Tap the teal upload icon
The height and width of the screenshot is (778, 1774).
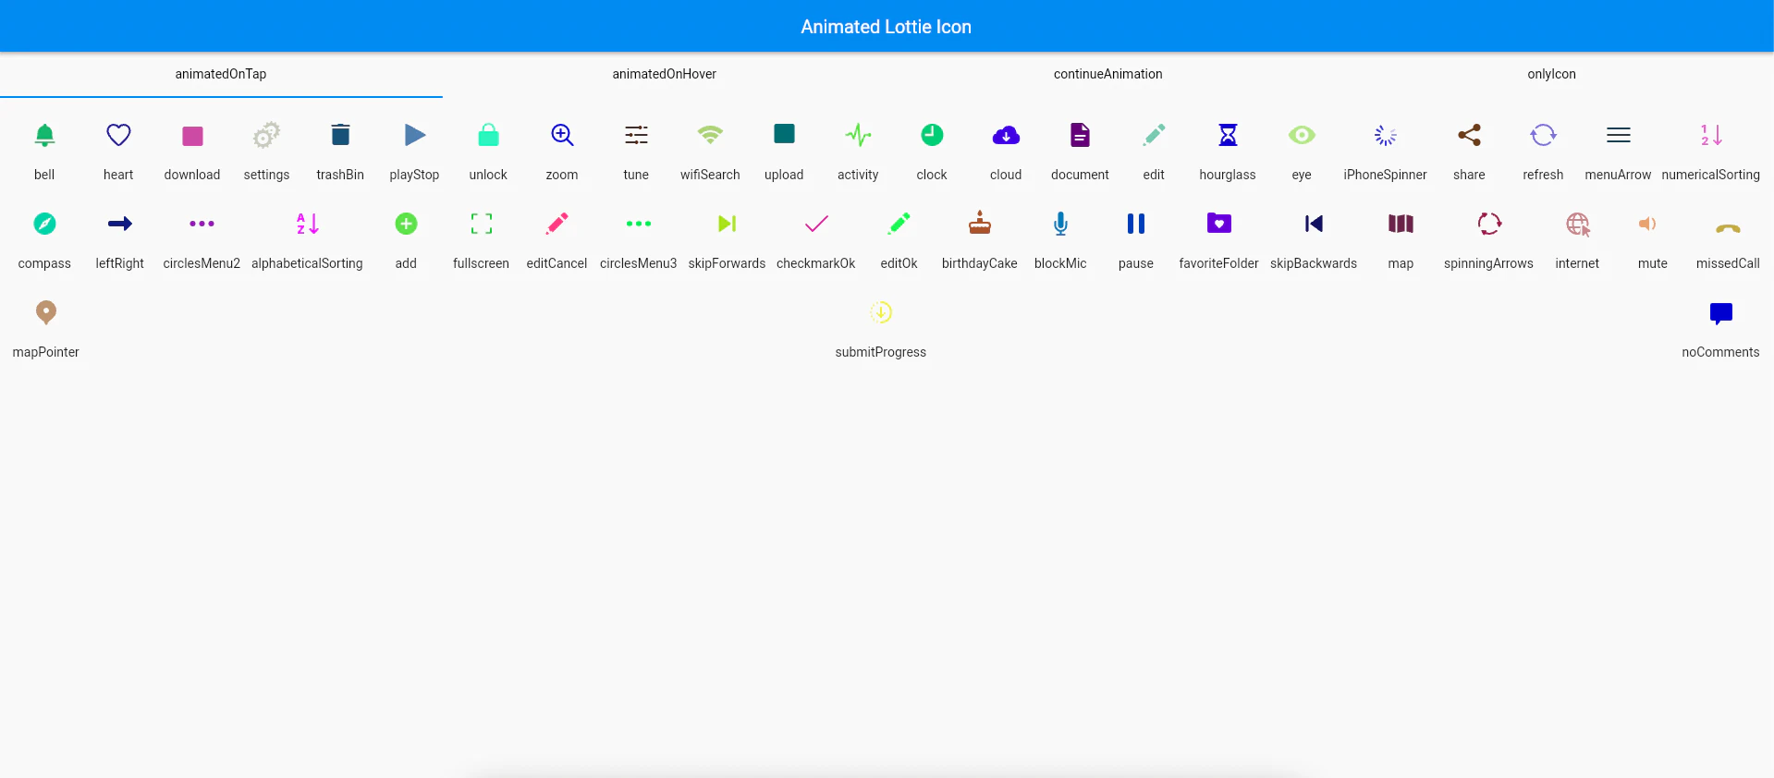point(784,134)
